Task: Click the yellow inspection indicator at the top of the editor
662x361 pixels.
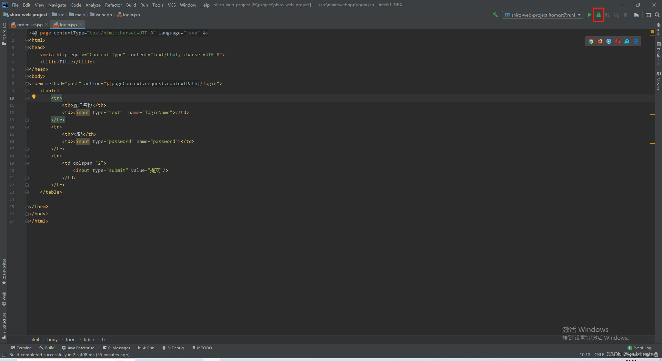Action: point(652,32)
